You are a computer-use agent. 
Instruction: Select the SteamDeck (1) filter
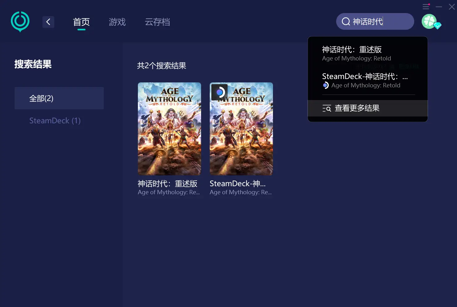pyautogui.click(x=55, y=121)
